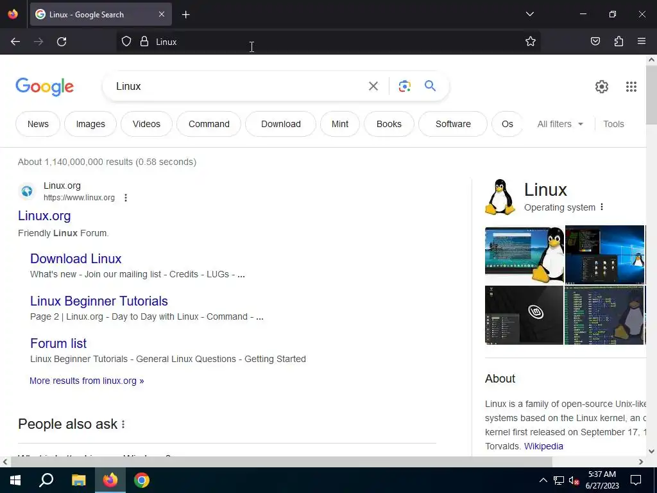Open the network status tray icon
Image resolution: width=657 pixels, height=493 pixels.
[559, 480]
